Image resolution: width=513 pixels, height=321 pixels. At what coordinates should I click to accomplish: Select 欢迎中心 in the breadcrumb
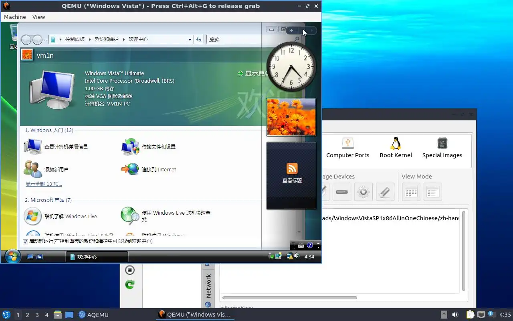(138, 39)
